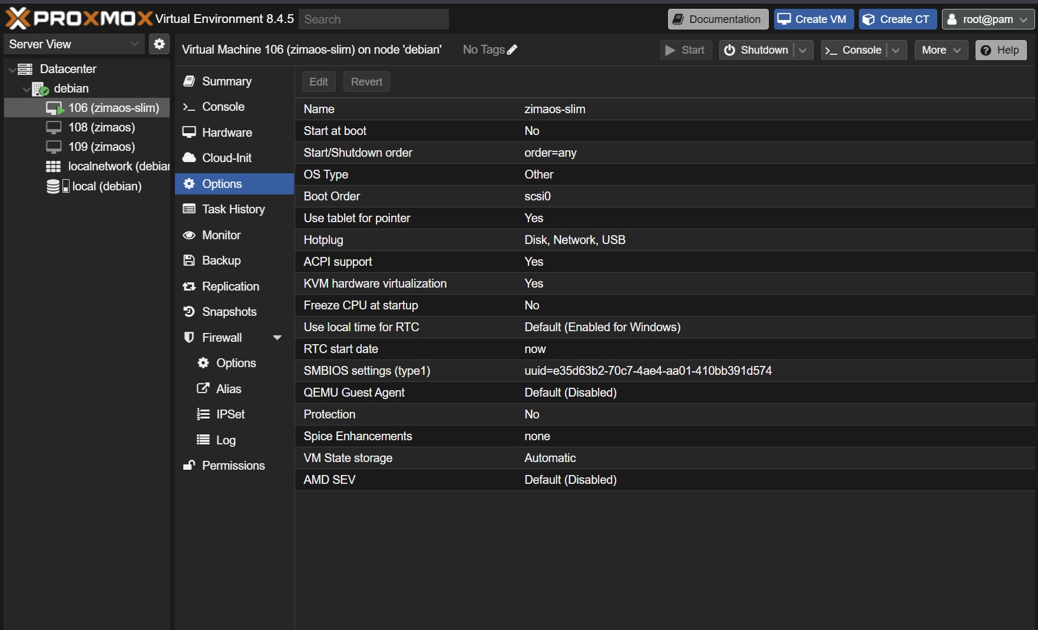Open the Proxmox logo home link
Image resolution: width=1038 pixels, height=630 pixels.
pyautogui.click(x=79, y=19)
